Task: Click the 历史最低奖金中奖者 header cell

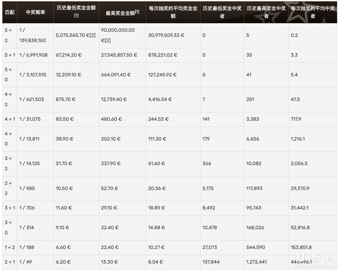Action: tap(222, 12)
